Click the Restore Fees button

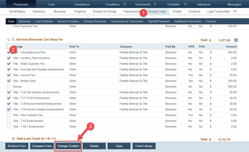coord(17,146)
